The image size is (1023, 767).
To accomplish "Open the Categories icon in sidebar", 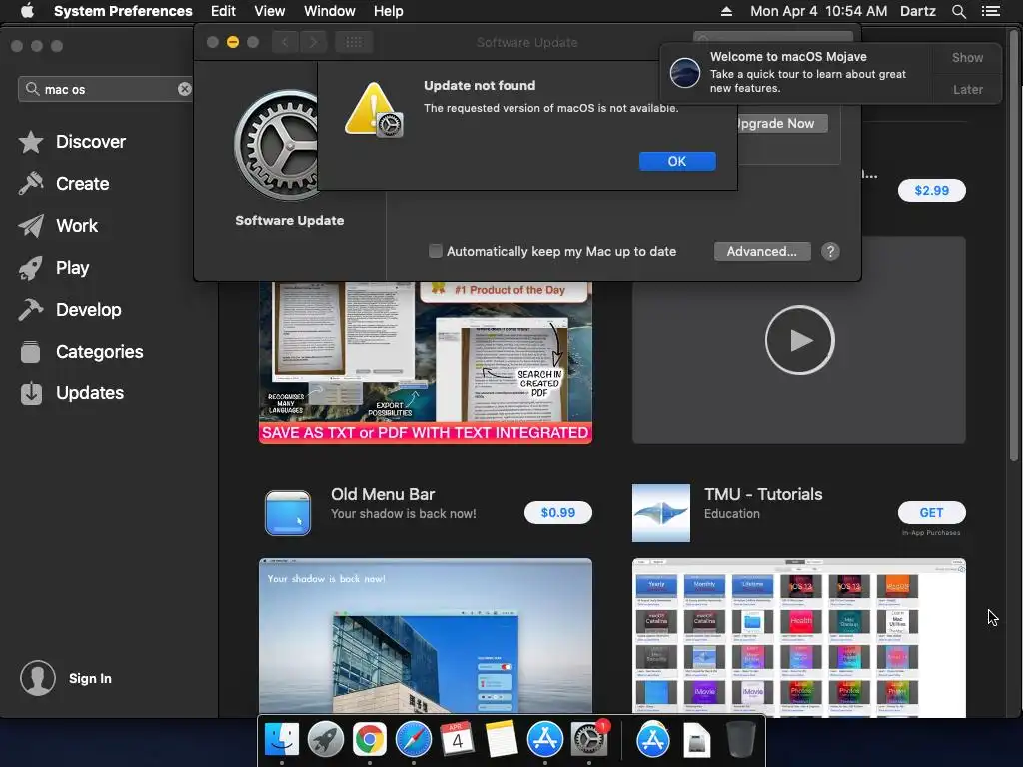I will (x=31, y=352).
